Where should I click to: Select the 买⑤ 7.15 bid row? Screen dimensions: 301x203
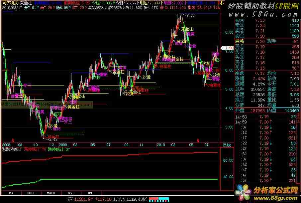[267, 68]
